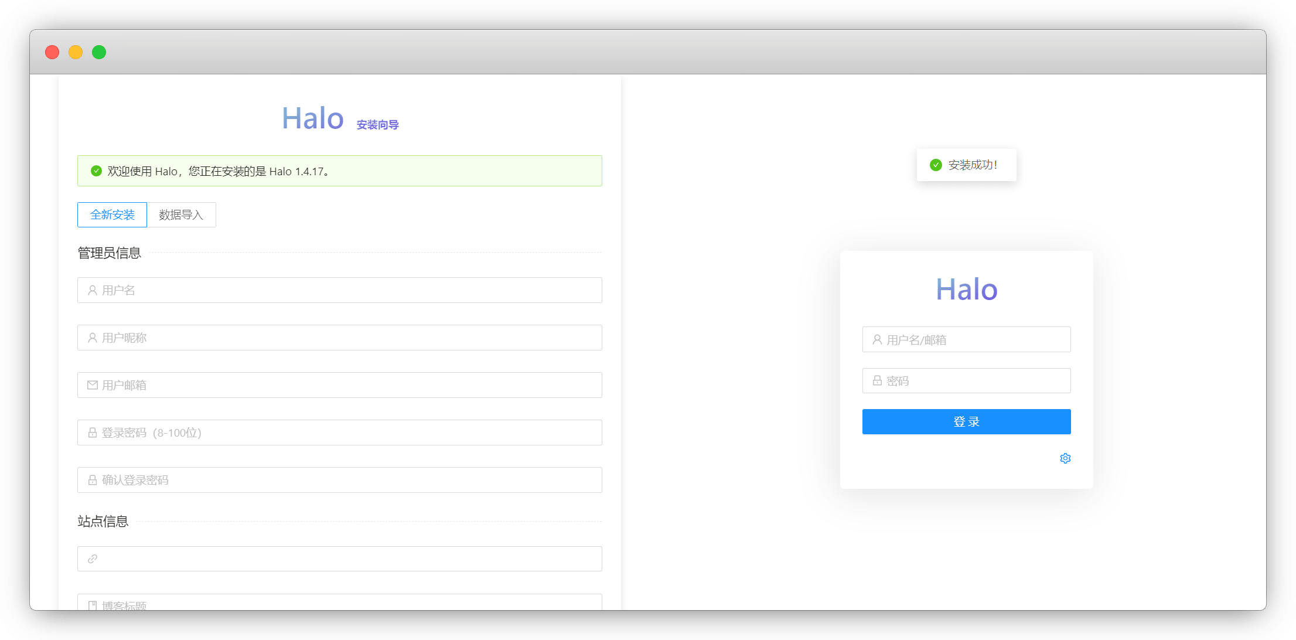
Task: Click the lock icon in 确认登录密码 field
Action: pos(93,480)
